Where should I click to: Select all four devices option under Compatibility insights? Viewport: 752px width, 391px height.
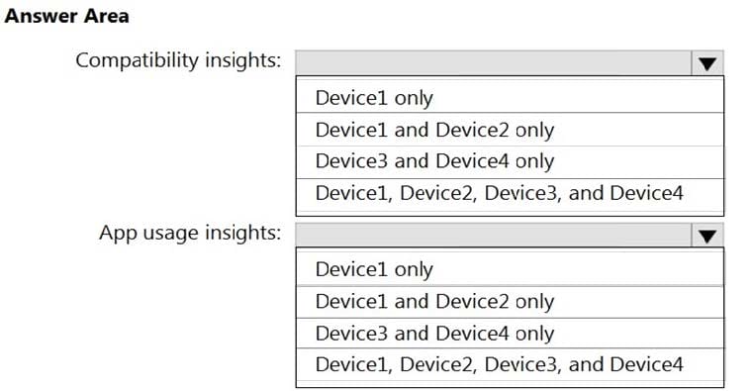[510, 194]
